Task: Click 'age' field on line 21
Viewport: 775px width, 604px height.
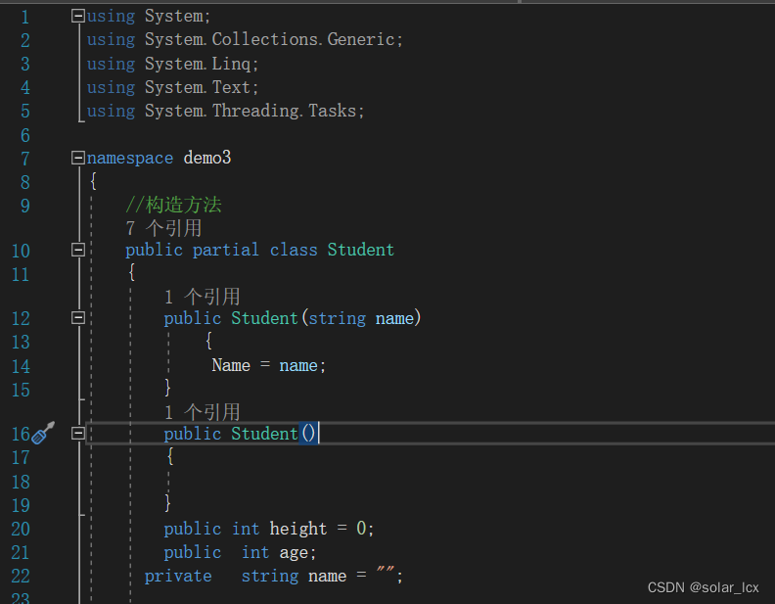Action: [294, 553]
